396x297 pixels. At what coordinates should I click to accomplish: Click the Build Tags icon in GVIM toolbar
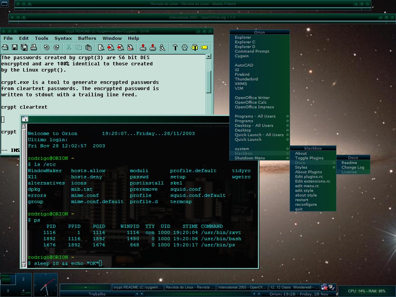click(x=195, y=48)
